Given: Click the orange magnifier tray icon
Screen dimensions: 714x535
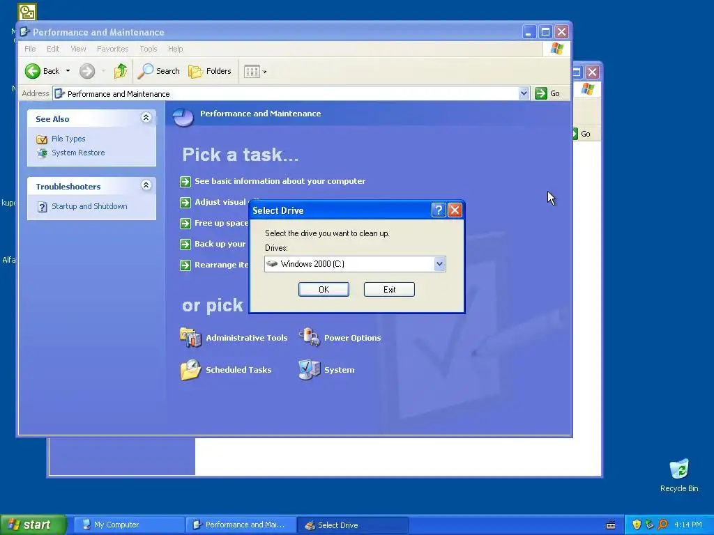Looking at the screenshot, I should 662,525.
